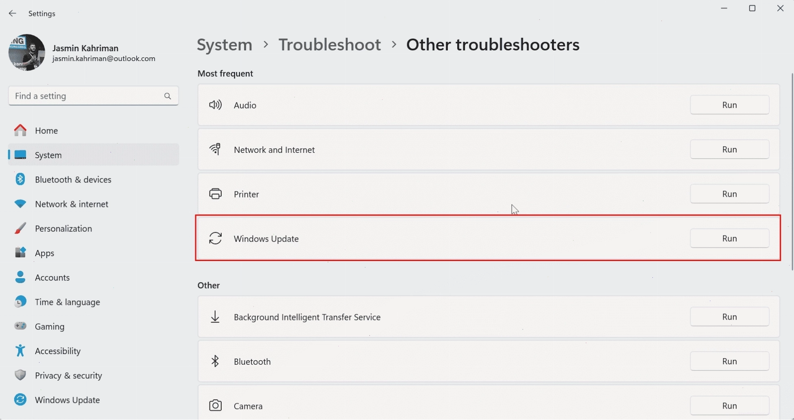Viewport: 794px width, 420px height.
Task: Click the 'Camera' row label
Action: [x=248, y=406]
